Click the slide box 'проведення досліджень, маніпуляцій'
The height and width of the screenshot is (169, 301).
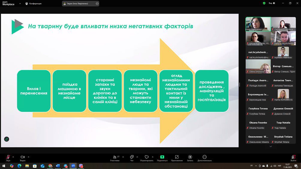tap(212, 91)
